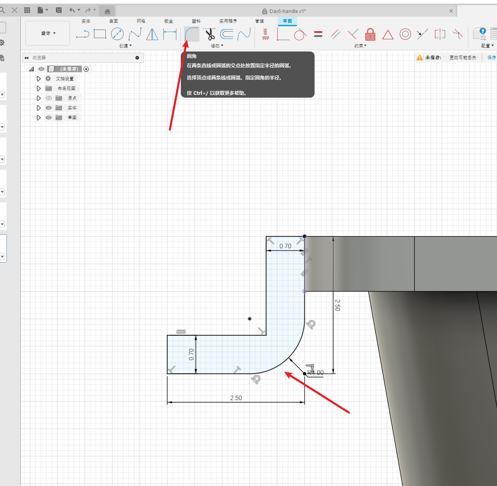
Task: Activate the (未保存) component radio button
Action: [x=86, y=69]
